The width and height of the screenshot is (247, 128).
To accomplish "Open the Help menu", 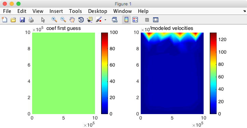I will pyautogui.click(x=143, y=11).
